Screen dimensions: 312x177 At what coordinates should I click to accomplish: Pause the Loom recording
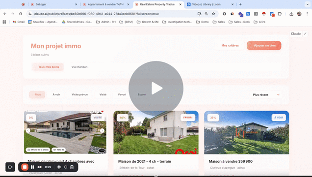32,167
